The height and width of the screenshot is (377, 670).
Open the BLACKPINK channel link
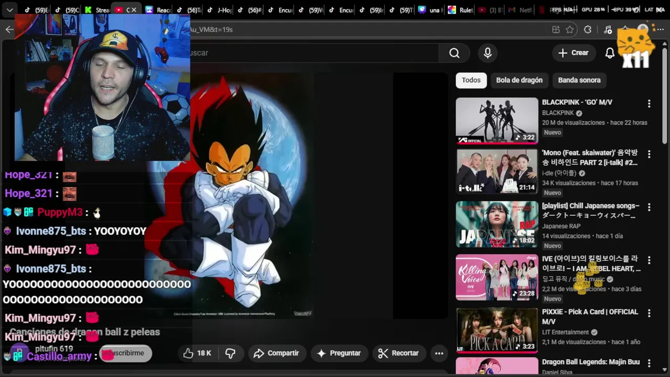[558, 113]
